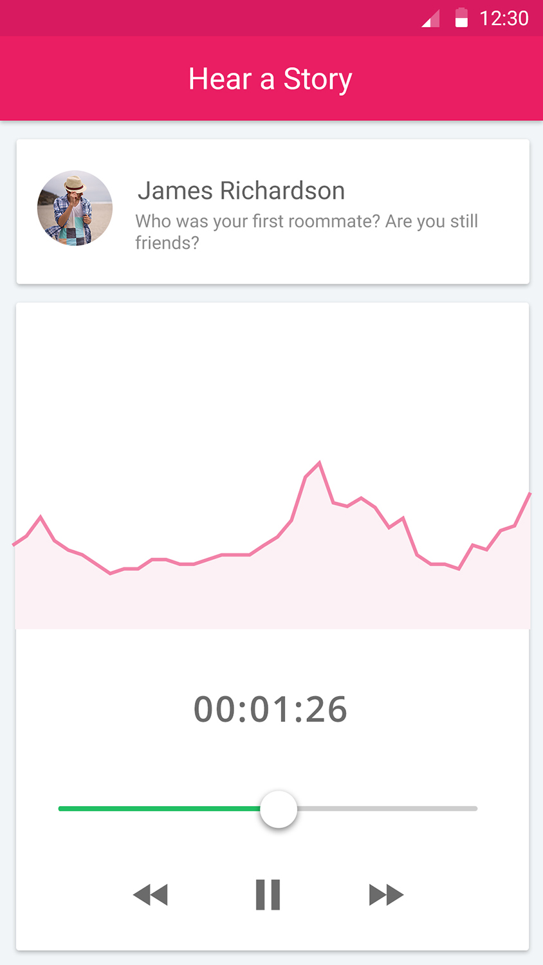Open James Richardson's profile photo
Viewport: 543px width, 965px height.
(75, 208)
